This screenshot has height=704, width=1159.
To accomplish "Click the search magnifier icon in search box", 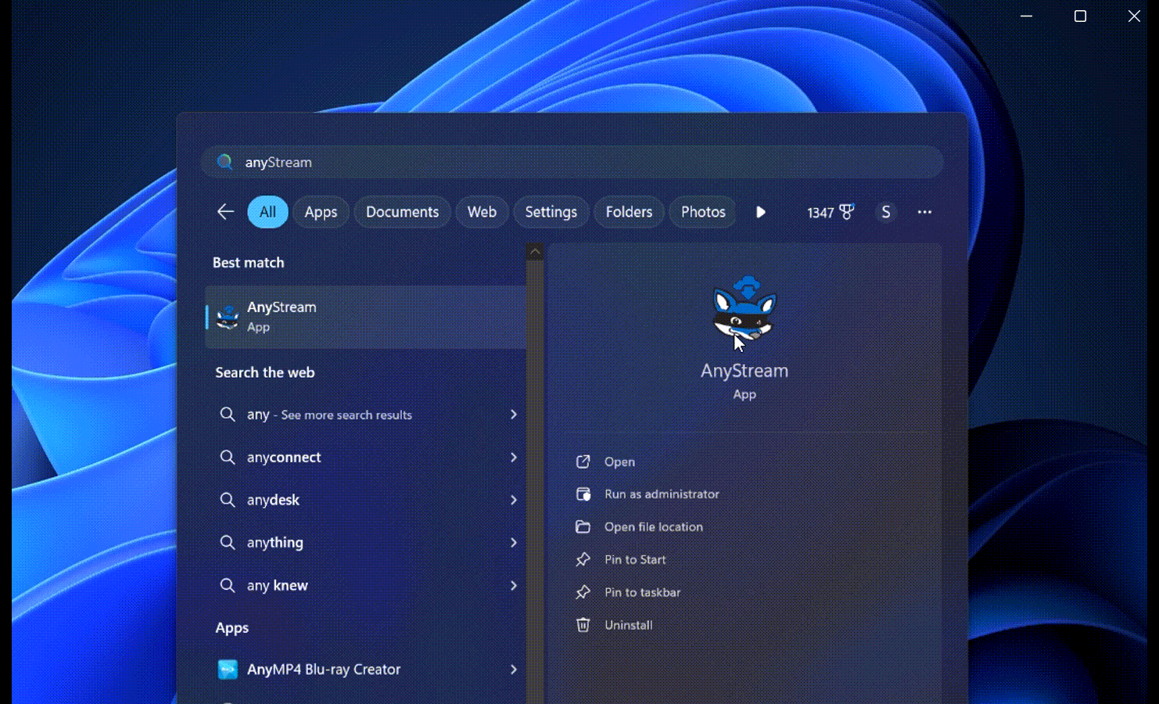I will pos(224,162).
